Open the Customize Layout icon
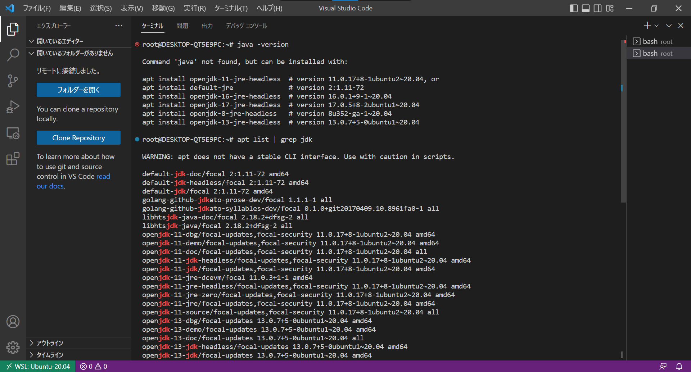Screen dimensions: 691x372 click(610, 8)
